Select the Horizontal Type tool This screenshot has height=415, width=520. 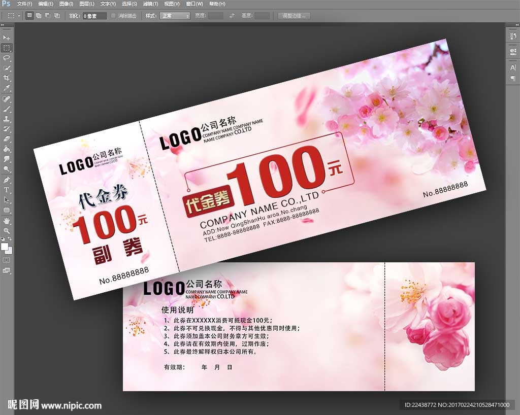(x=7, y=190)
